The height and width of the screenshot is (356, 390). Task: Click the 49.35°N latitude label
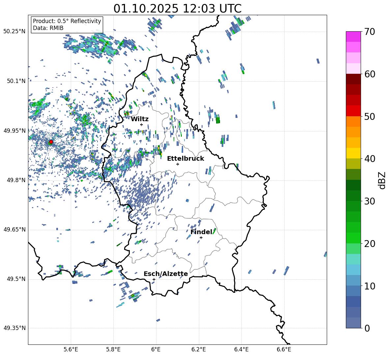14,328
